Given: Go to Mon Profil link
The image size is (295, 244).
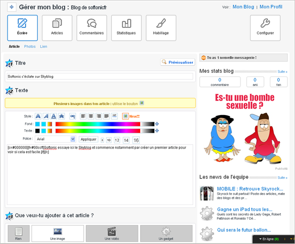Looking at the screenshot, I should 271,7.
